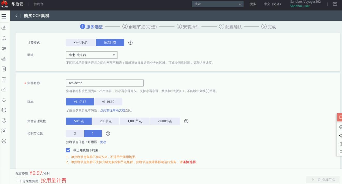Open the 点此前往帮助文档 link
Screen dimensions: 342x184
tap(113, 110)
